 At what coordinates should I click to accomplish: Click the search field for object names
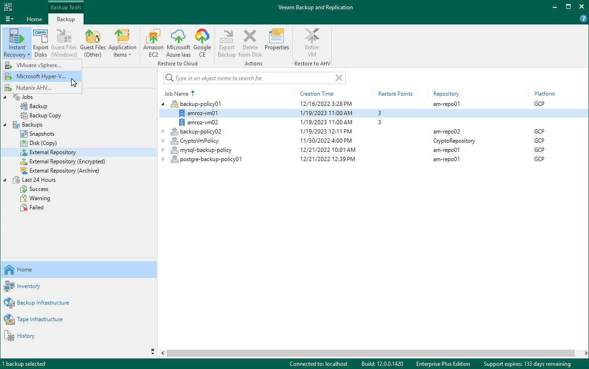click(x=254, y=78)
